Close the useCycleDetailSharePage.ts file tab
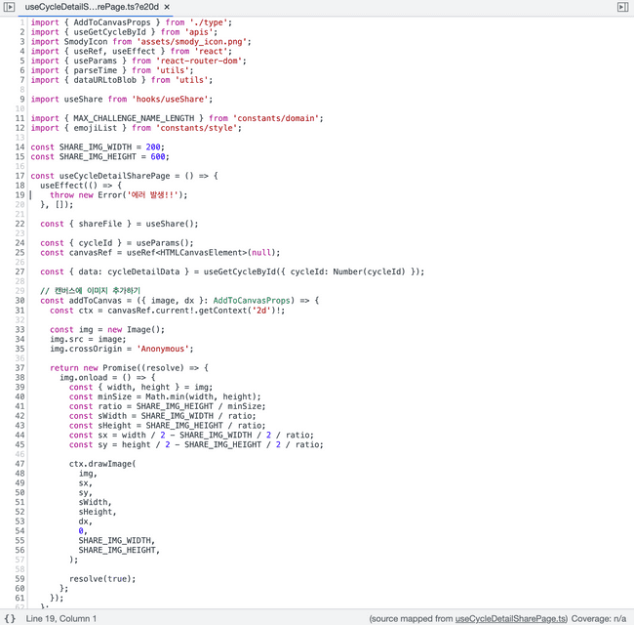This screenshot has height=625, width=634. 167,7
